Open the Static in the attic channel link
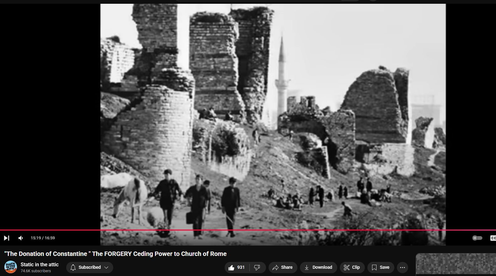 [x=40, y=264]
